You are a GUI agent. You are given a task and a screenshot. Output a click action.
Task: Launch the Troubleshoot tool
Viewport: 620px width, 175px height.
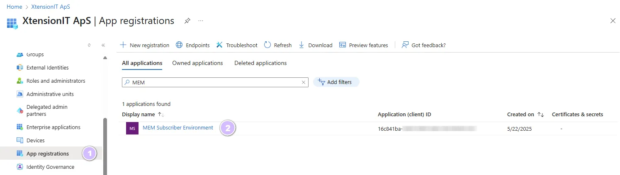click(x=237, y=45)
